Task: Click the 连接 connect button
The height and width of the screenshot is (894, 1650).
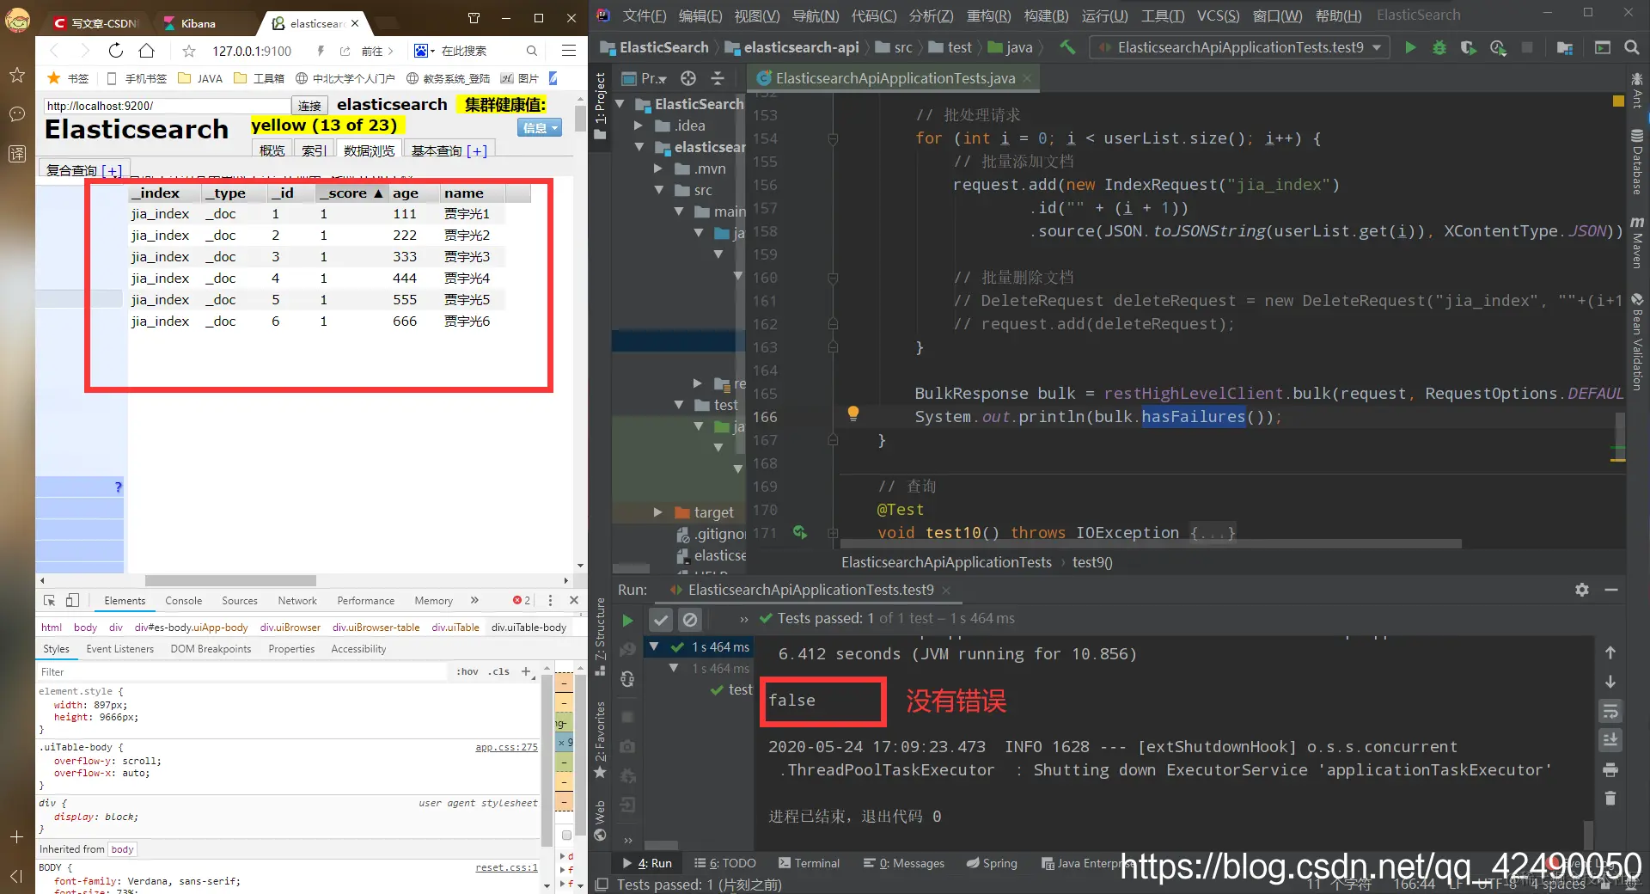Action: tap(309, 106)
